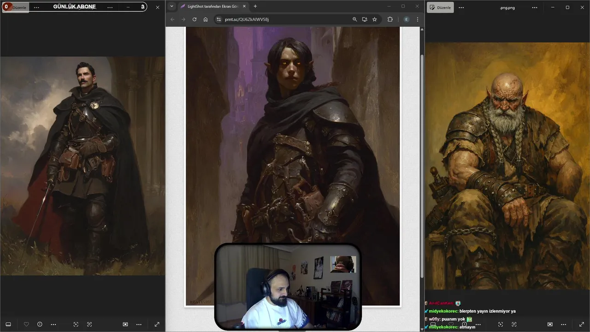Image resolution: width=590 pixels, height=332 pixels.
Task: Toggle the filmstrip in the left Photos window
Action: coord(8,324)
